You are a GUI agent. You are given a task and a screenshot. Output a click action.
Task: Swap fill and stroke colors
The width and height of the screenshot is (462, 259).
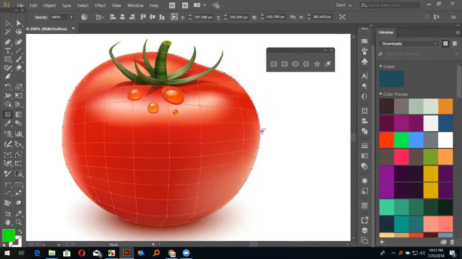point(20,232)
